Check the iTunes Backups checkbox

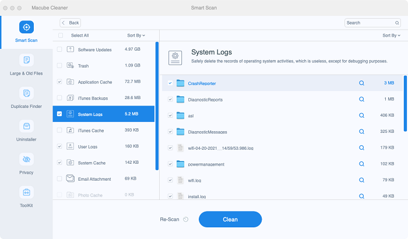59,98
